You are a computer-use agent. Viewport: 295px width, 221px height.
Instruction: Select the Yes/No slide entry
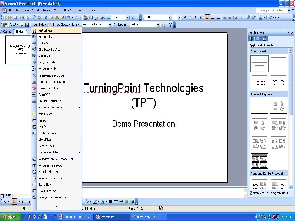point(57,120)
